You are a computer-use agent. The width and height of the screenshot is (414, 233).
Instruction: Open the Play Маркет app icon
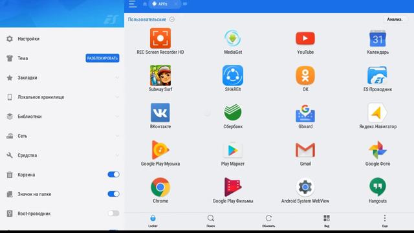click(x=233, y=150)
